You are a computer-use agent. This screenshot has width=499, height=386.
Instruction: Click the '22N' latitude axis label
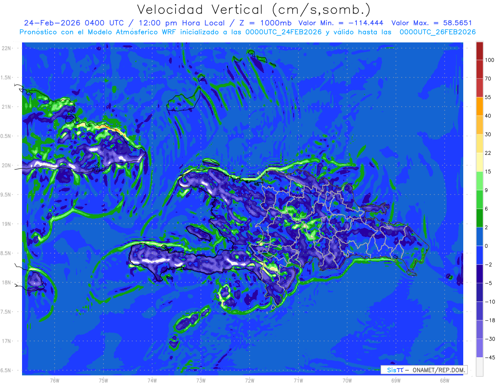(x=7, y=48)
